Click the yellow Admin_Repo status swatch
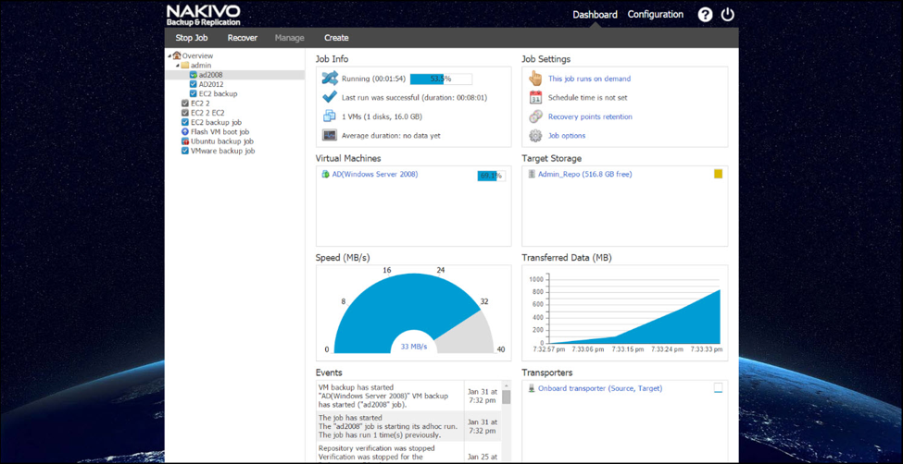The width and height of the screenshot is (903, 464). point(718,174)
